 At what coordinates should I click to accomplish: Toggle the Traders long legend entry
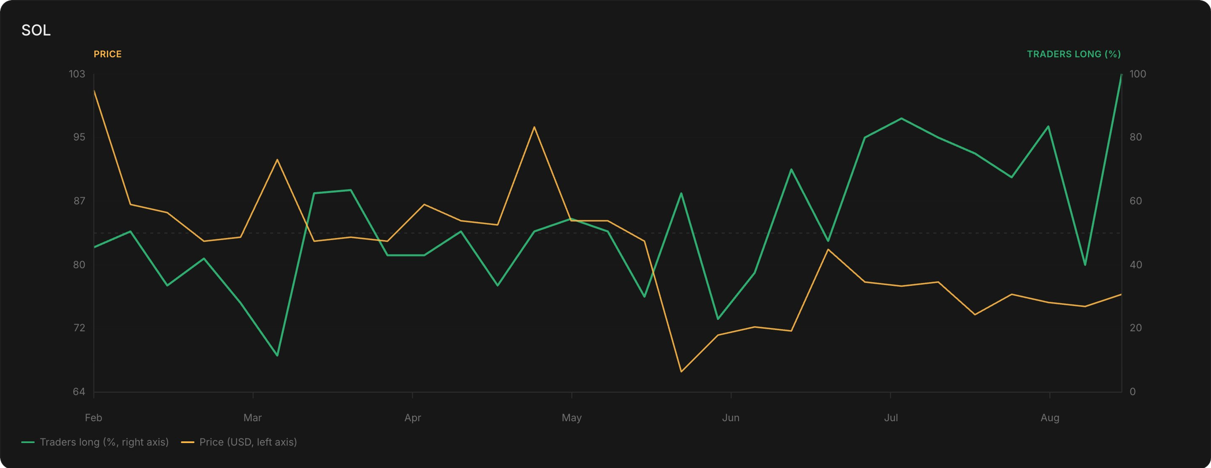pyautogui.click(x=95, y=442)
